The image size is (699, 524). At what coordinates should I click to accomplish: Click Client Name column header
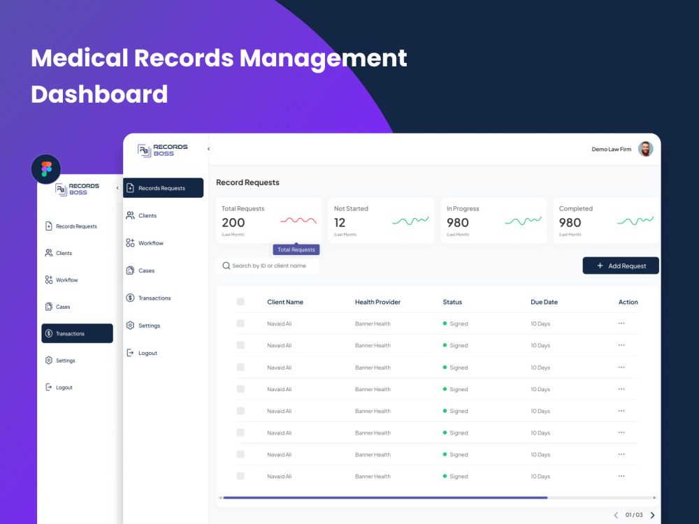[x=285, y=302]
